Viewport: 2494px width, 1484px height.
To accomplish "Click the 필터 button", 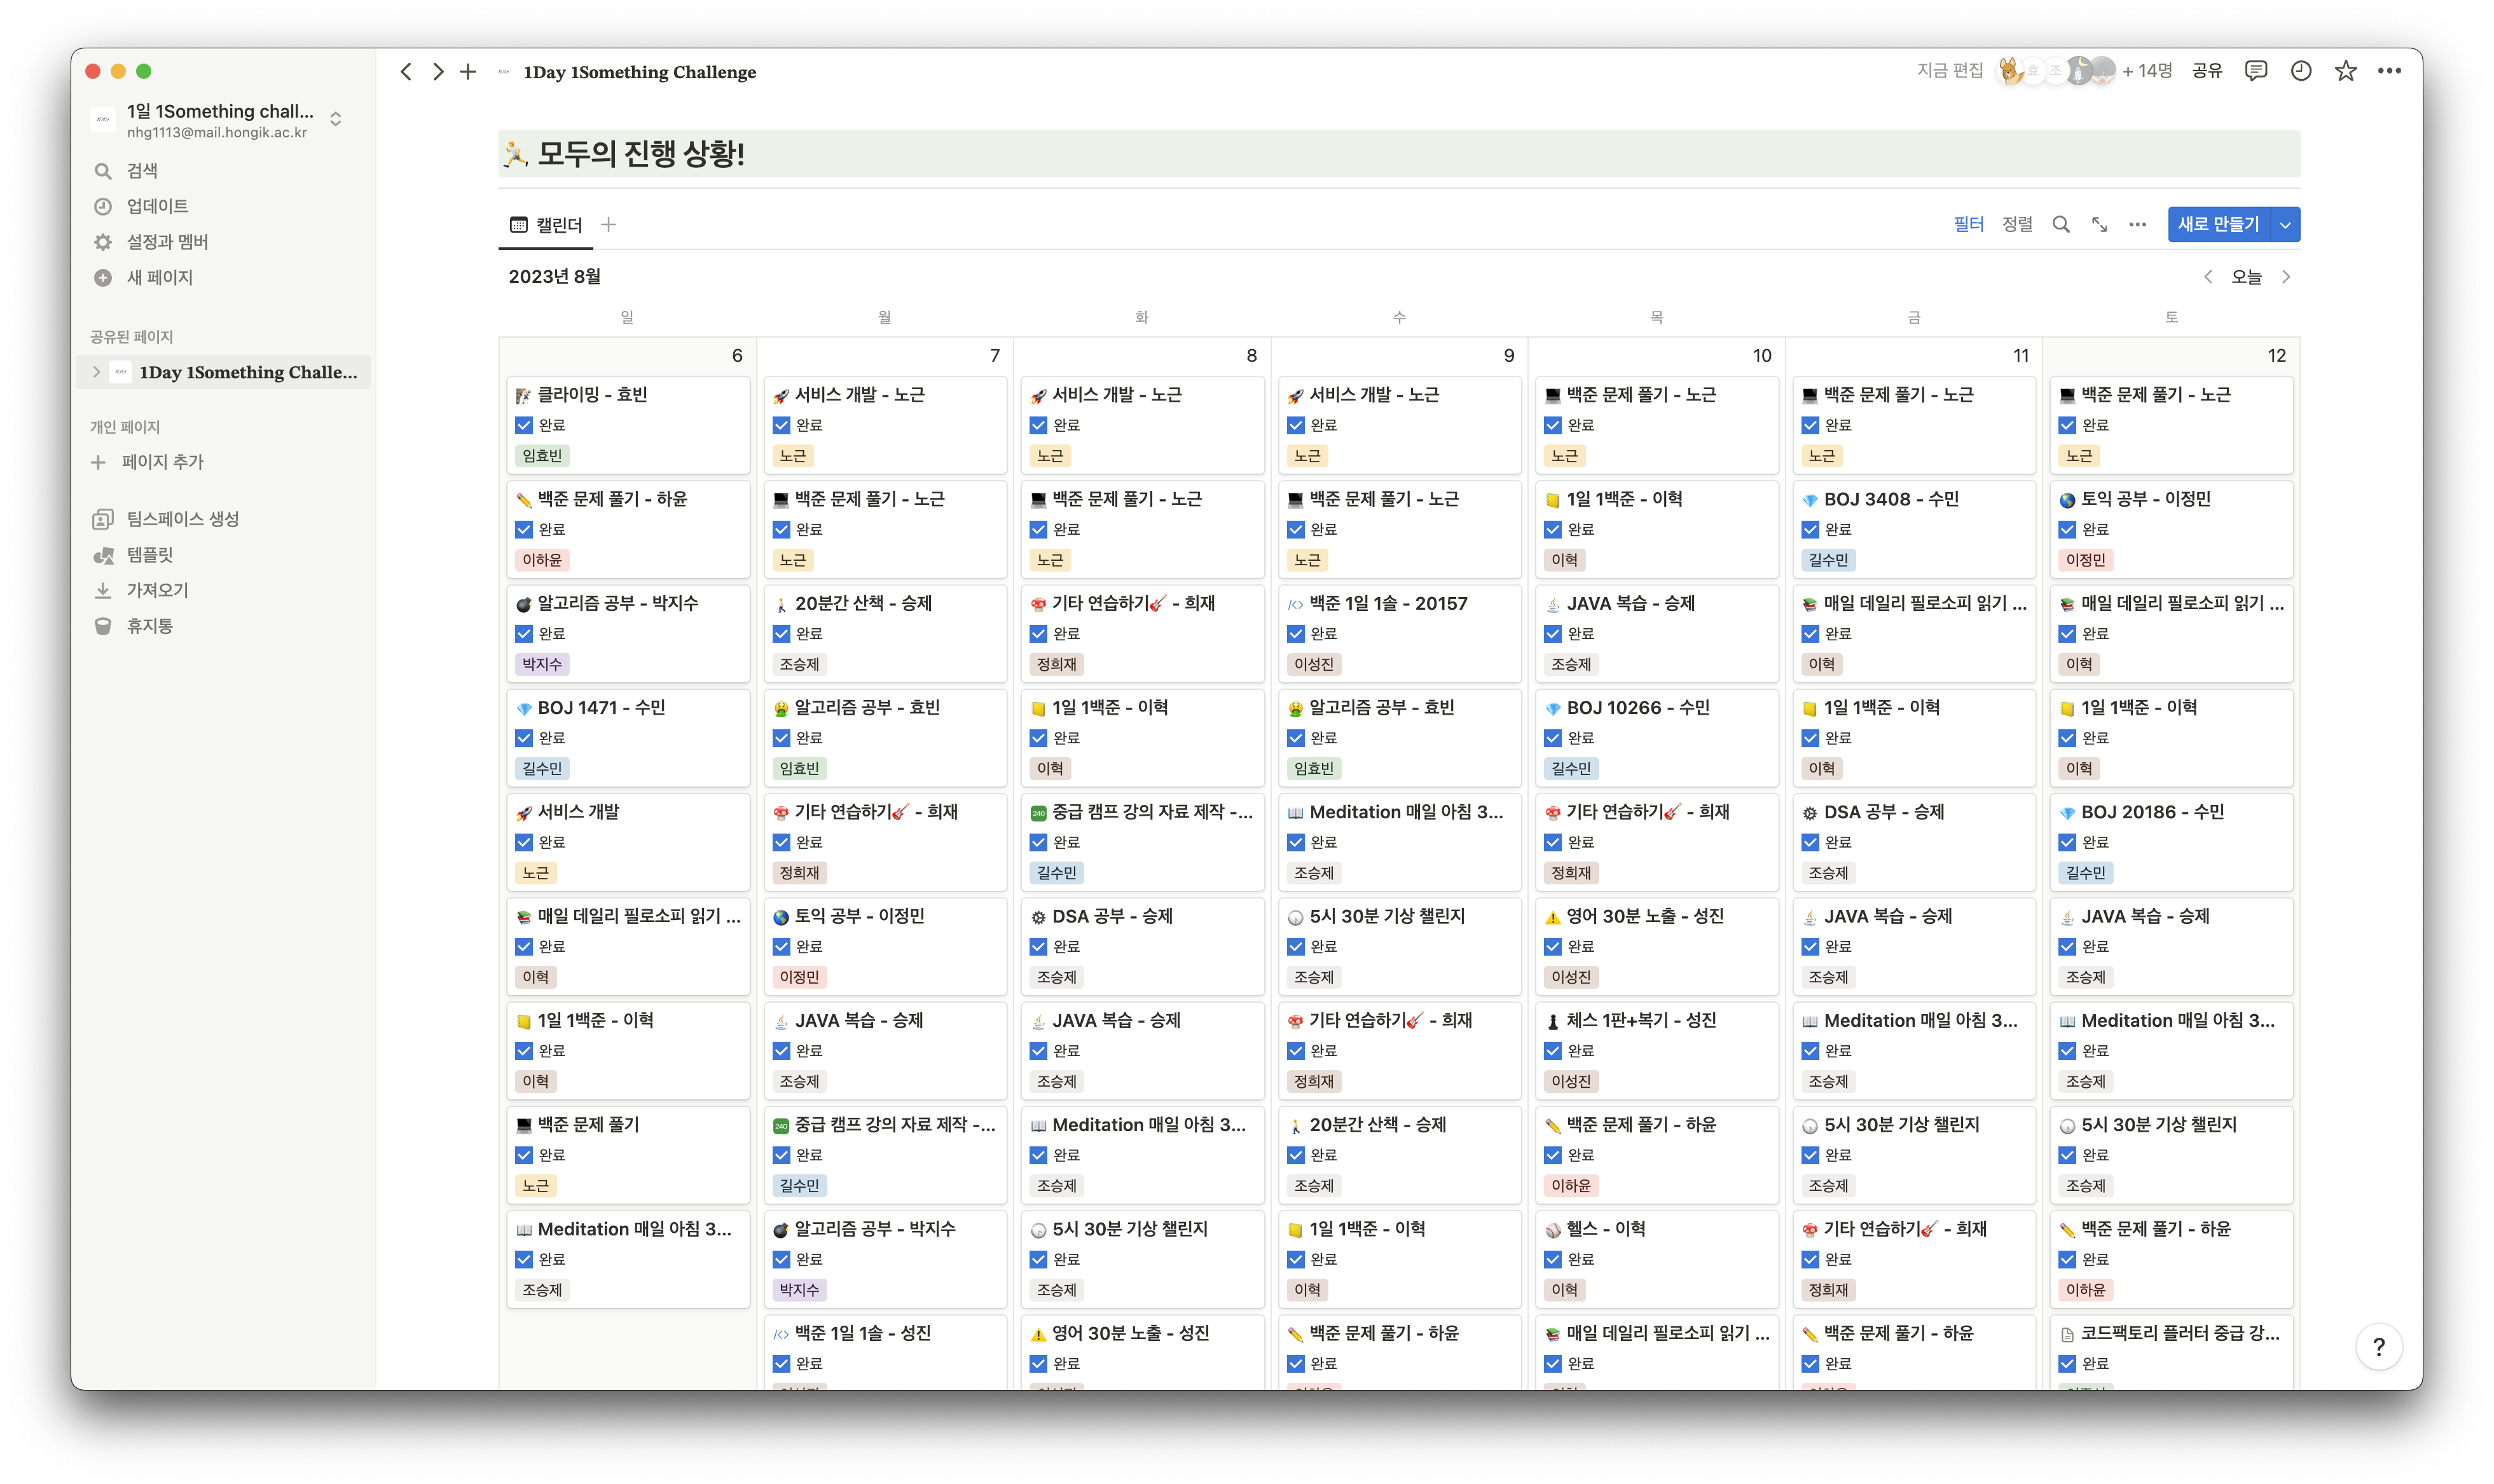I will [x=1968, y=224].
